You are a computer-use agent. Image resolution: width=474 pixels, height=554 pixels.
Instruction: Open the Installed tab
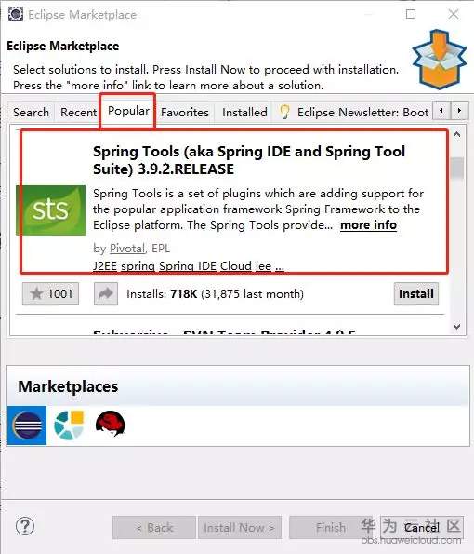[x=244, y=113]
